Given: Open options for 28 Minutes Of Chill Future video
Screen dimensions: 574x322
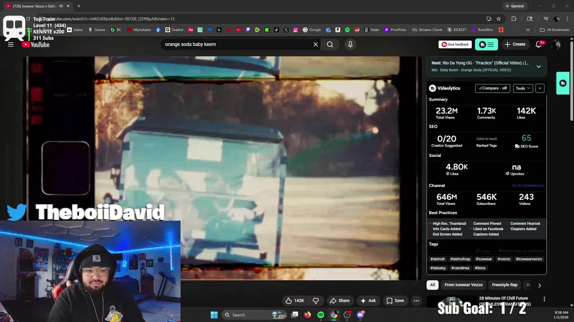Looking at the screenshot, I should (x=544, y=299).
